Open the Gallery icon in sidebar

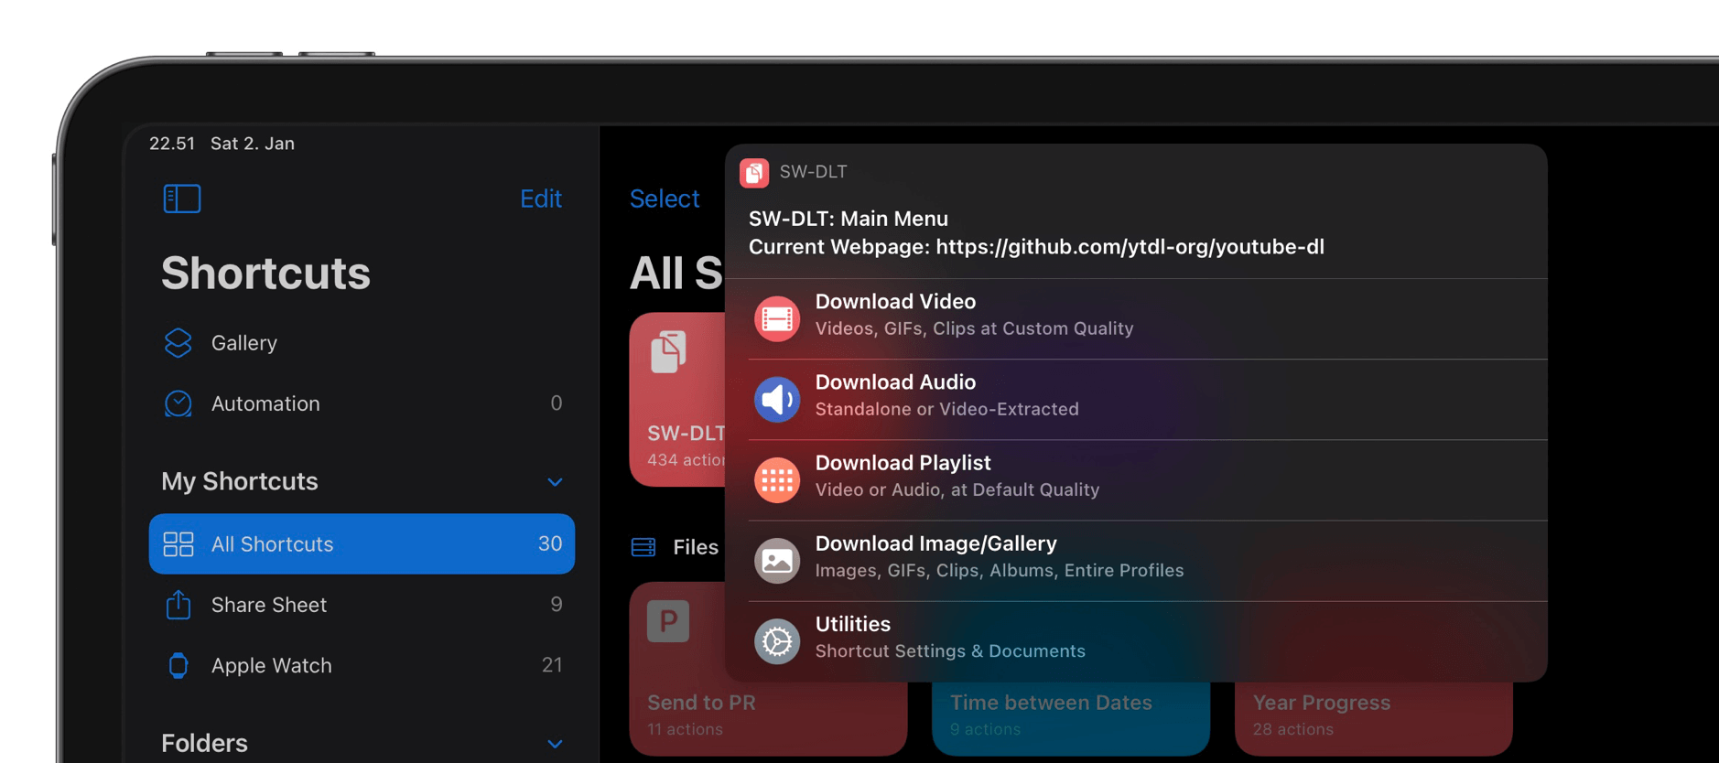coord(178,343)
